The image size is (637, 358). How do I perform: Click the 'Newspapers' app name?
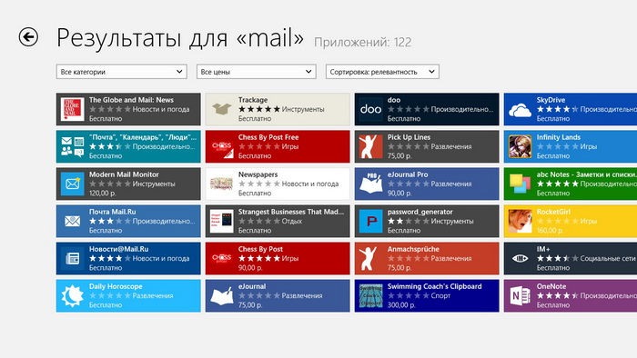tap(258, 174)
